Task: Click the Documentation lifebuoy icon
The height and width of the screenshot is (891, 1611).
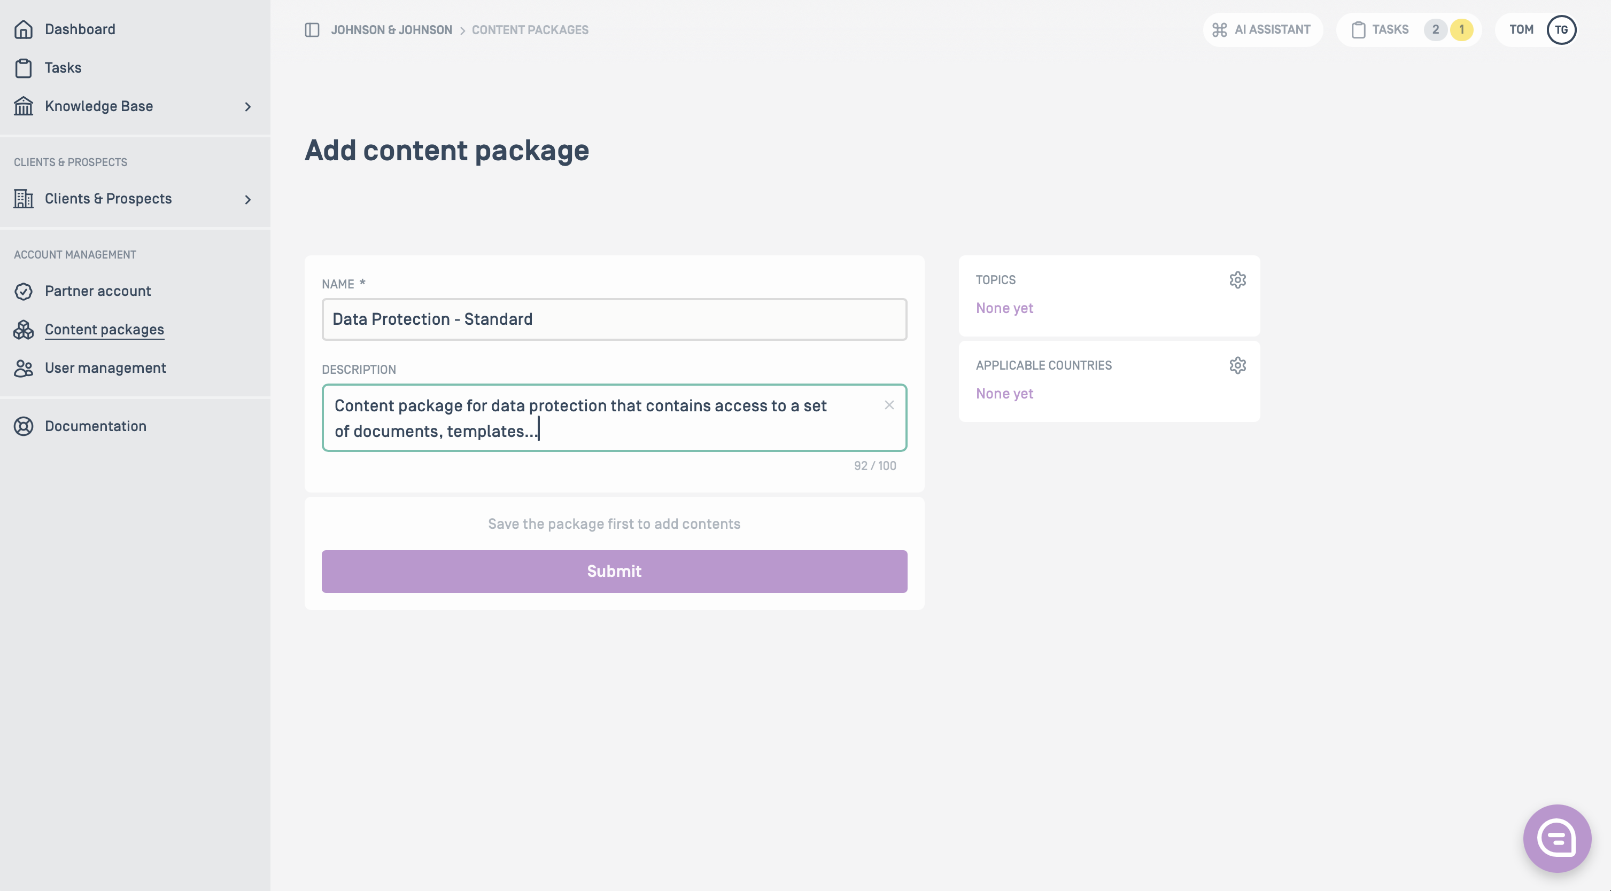Action: pyautogui.click(x=23, y=426)
